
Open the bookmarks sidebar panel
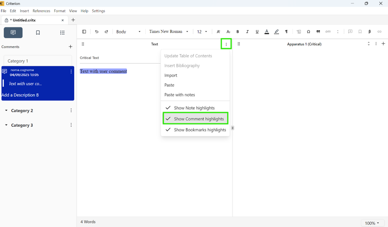pyautogui.click(x=38, y=33)
